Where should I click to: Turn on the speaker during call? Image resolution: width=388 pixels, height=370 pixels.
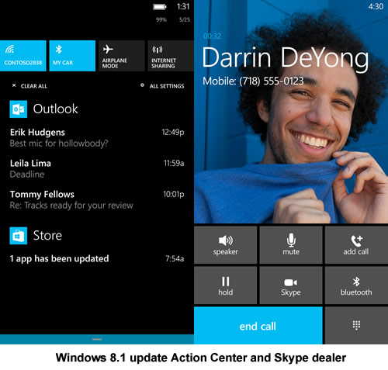point(226,245)
